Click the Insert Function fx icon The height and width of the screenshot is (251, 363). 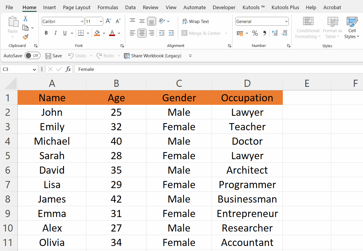pyautogui.click(x=68, y=69)
